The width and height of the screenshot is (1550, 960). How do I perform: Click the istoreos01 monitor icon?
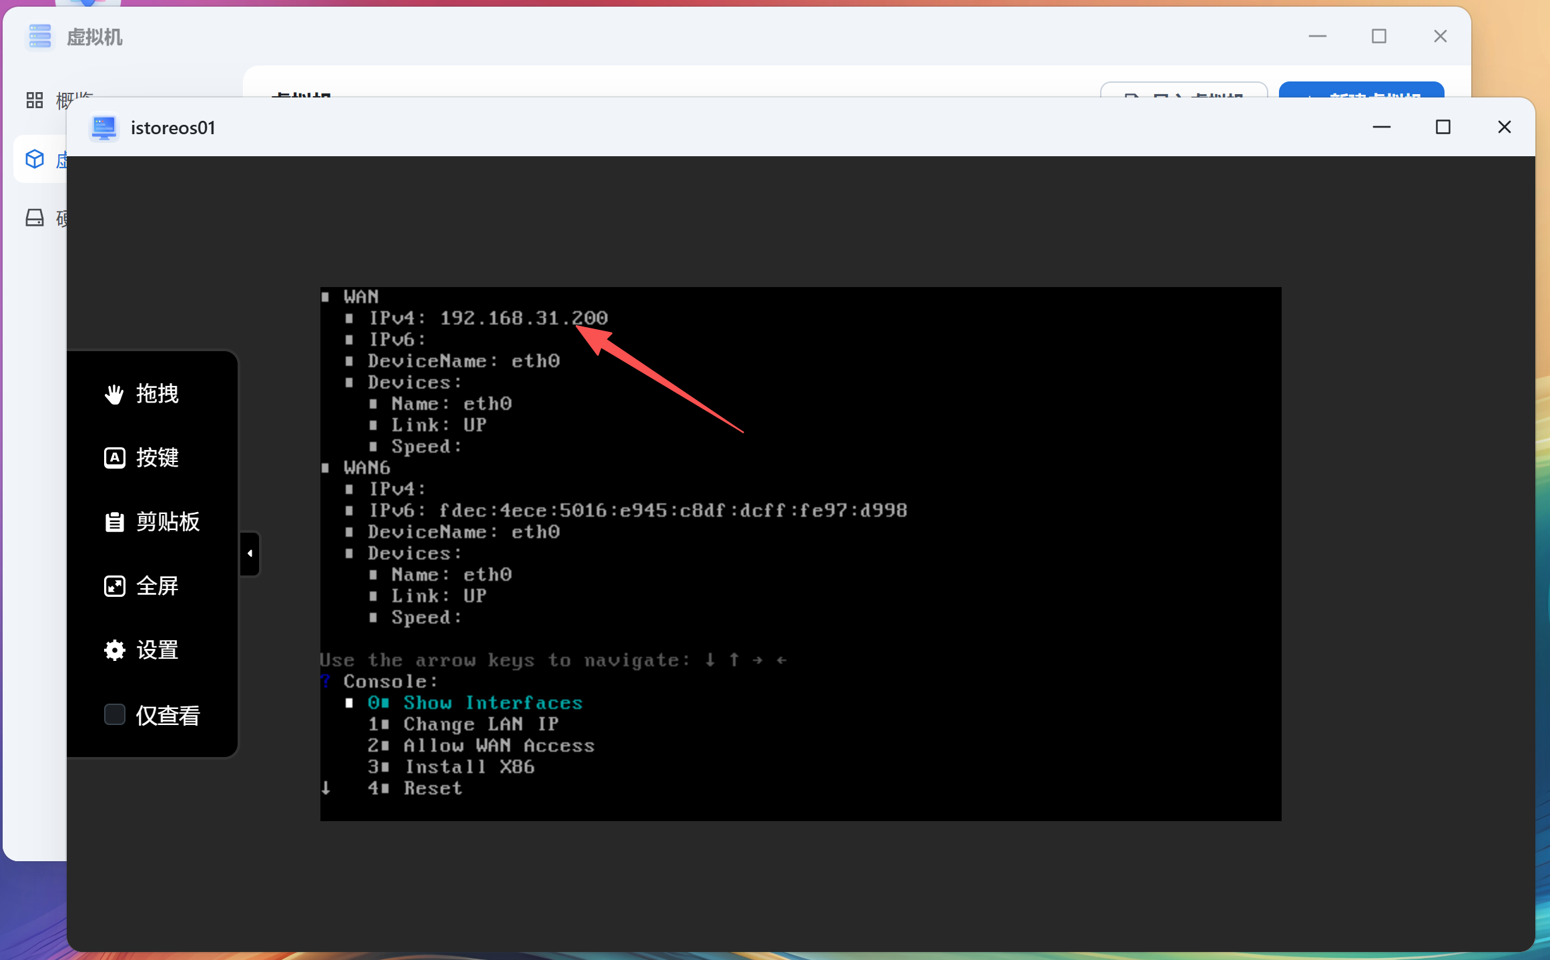(x=103, y=128)
